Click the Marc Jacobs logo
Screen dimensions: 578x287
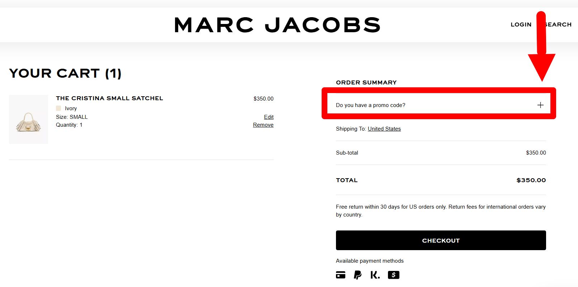(x=277, y=25)
